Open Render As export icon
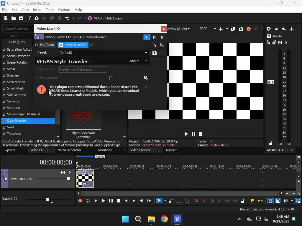302x226 pixels. (x=29, y=18)
